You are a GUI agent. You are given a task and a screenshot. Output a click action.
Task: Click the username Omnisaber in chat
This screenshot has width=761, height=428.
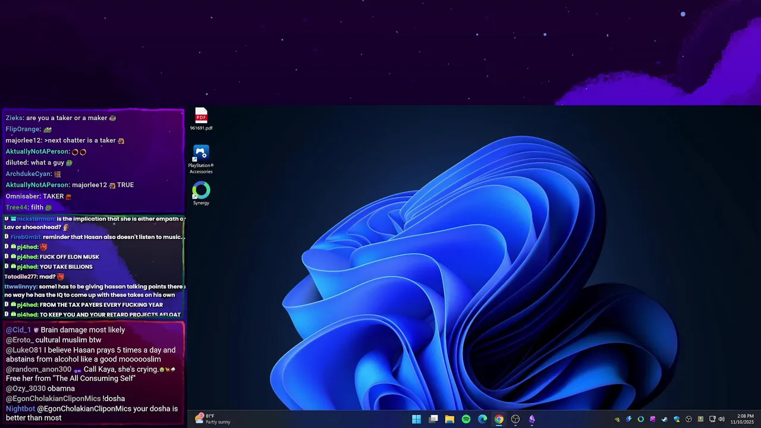[23, 196]
